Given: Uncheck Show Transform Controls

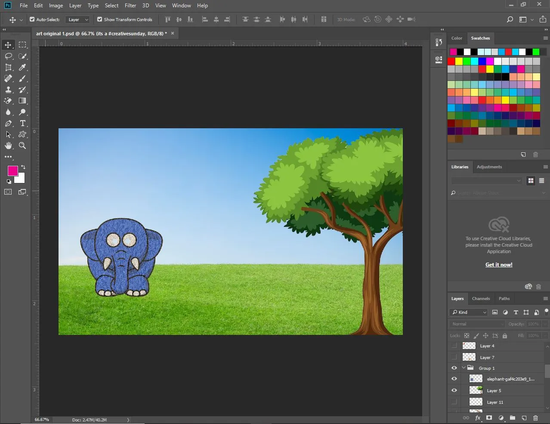Looking at the screenshot, I should click(99, 19).
